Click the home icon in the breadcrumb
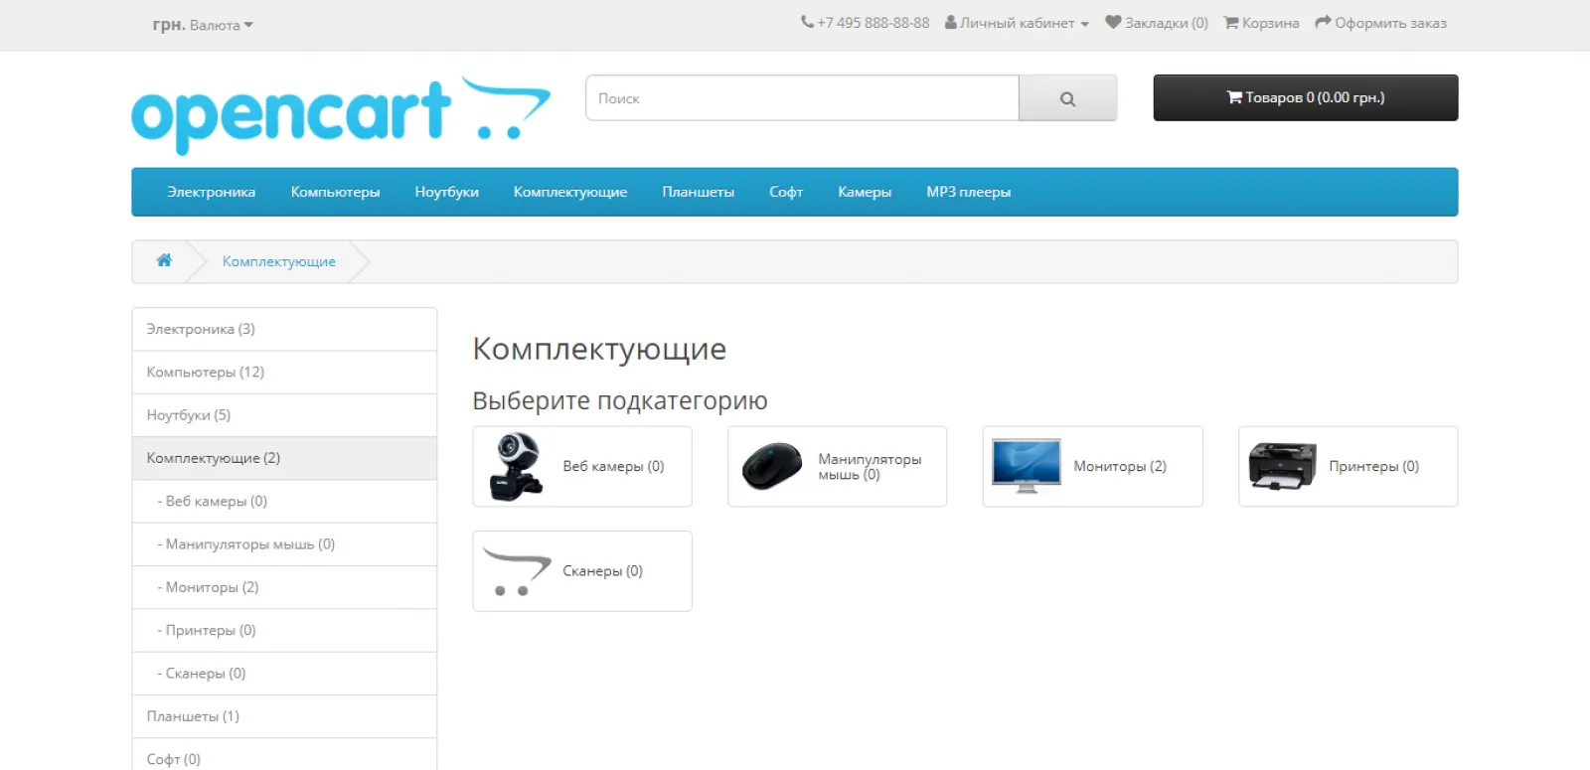 [164, 260]
